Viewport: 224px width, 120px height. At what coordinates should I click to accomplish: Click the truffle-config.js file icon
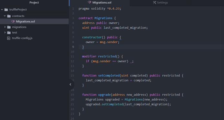coord(9,38)
